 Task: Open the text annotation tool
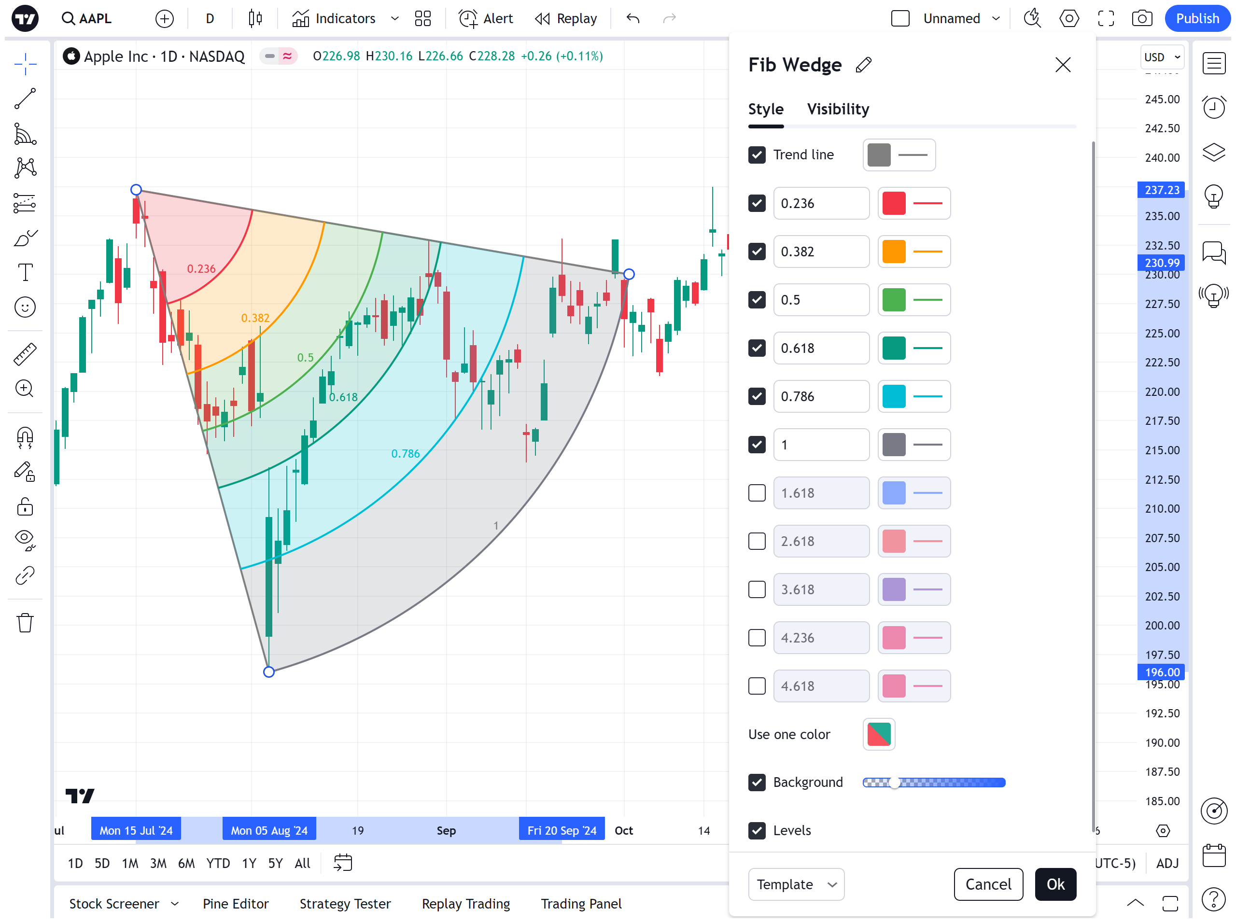click(25, 273)
